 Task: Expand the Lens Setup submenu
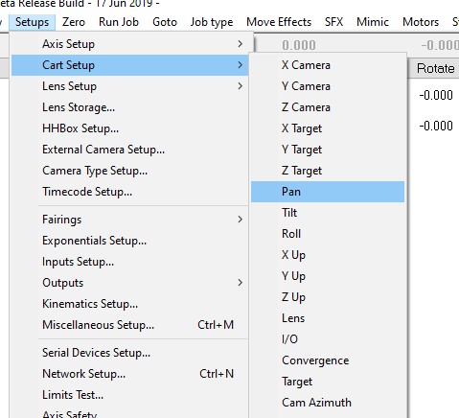pyautogui.click(x=129, y=86)
